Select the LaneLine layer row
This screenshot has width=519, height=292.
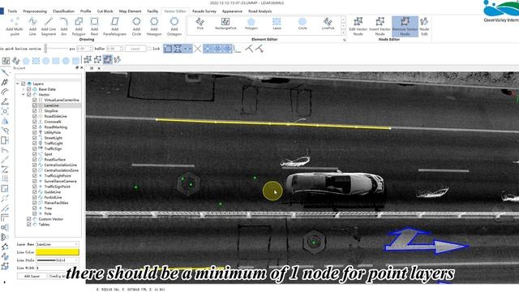[51, 105]
